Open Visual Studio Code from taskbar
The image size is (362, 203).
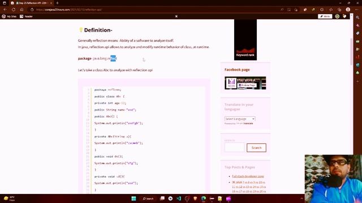[x=179, y=198]
